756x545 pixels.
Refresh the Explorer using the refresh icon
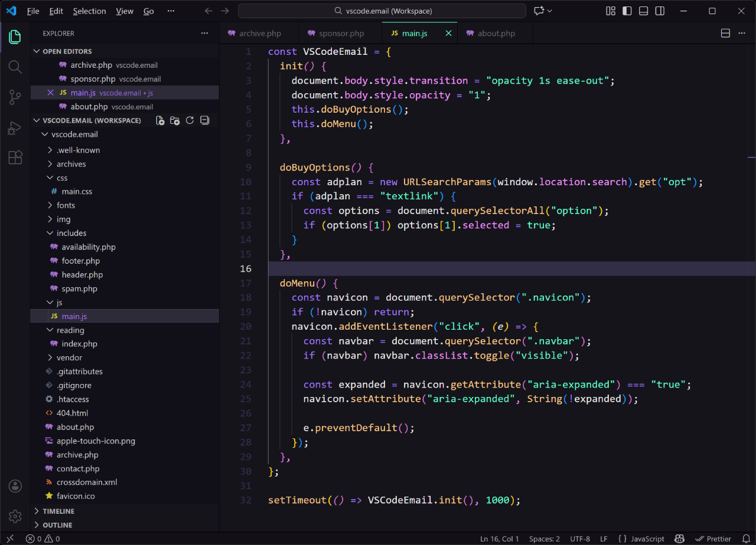(189, 120)
